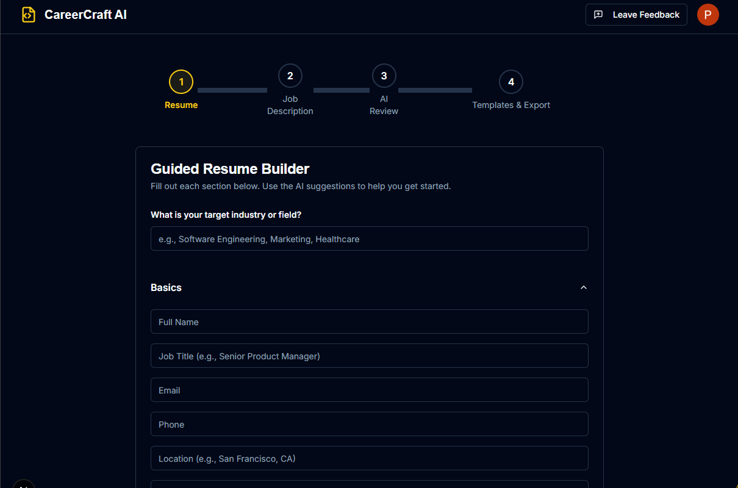Click the step 3 numbered circle
This screenshot has width=738, height=488.
click(x=384, y=76)
